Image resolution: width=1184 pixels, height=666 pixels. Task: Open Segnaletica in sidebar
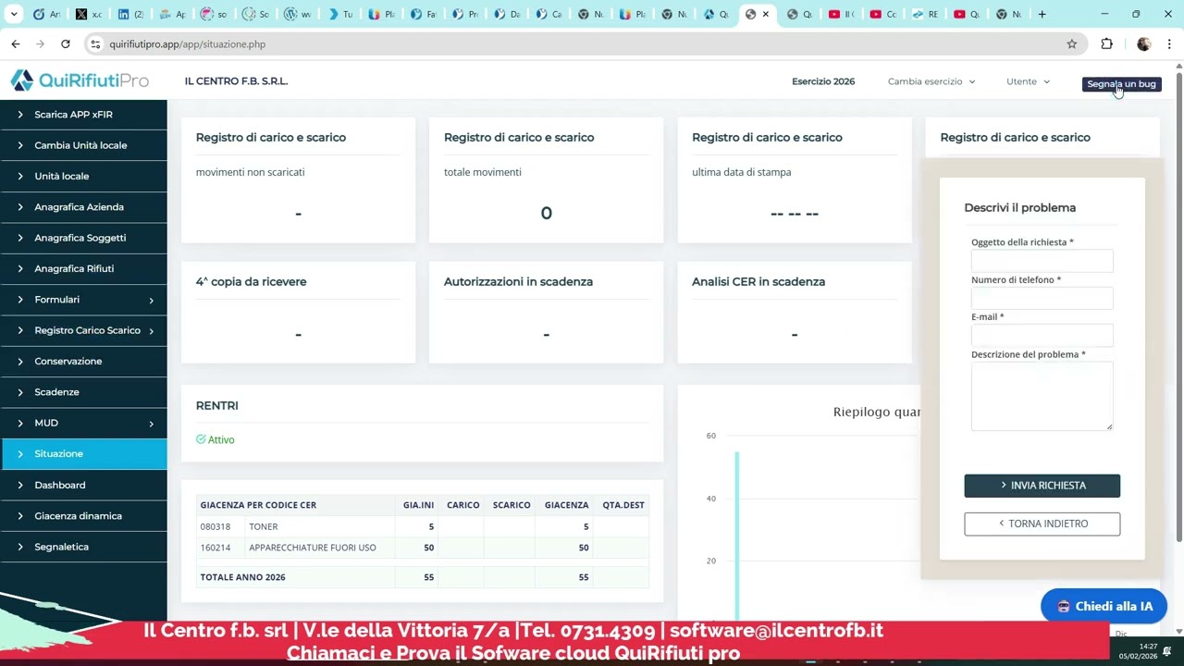click(83, 547)
